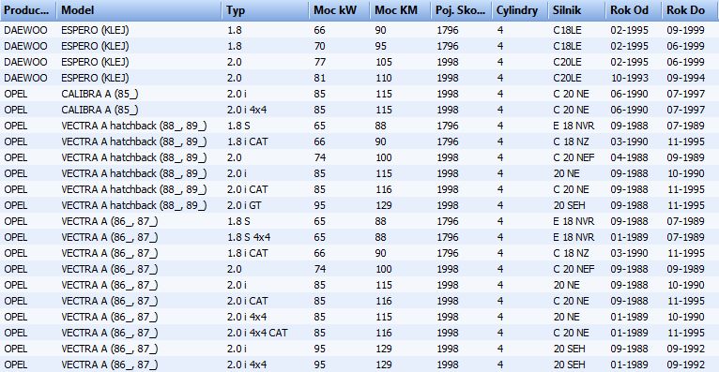Sort by the Produc... column header

[x=28, y=10]
